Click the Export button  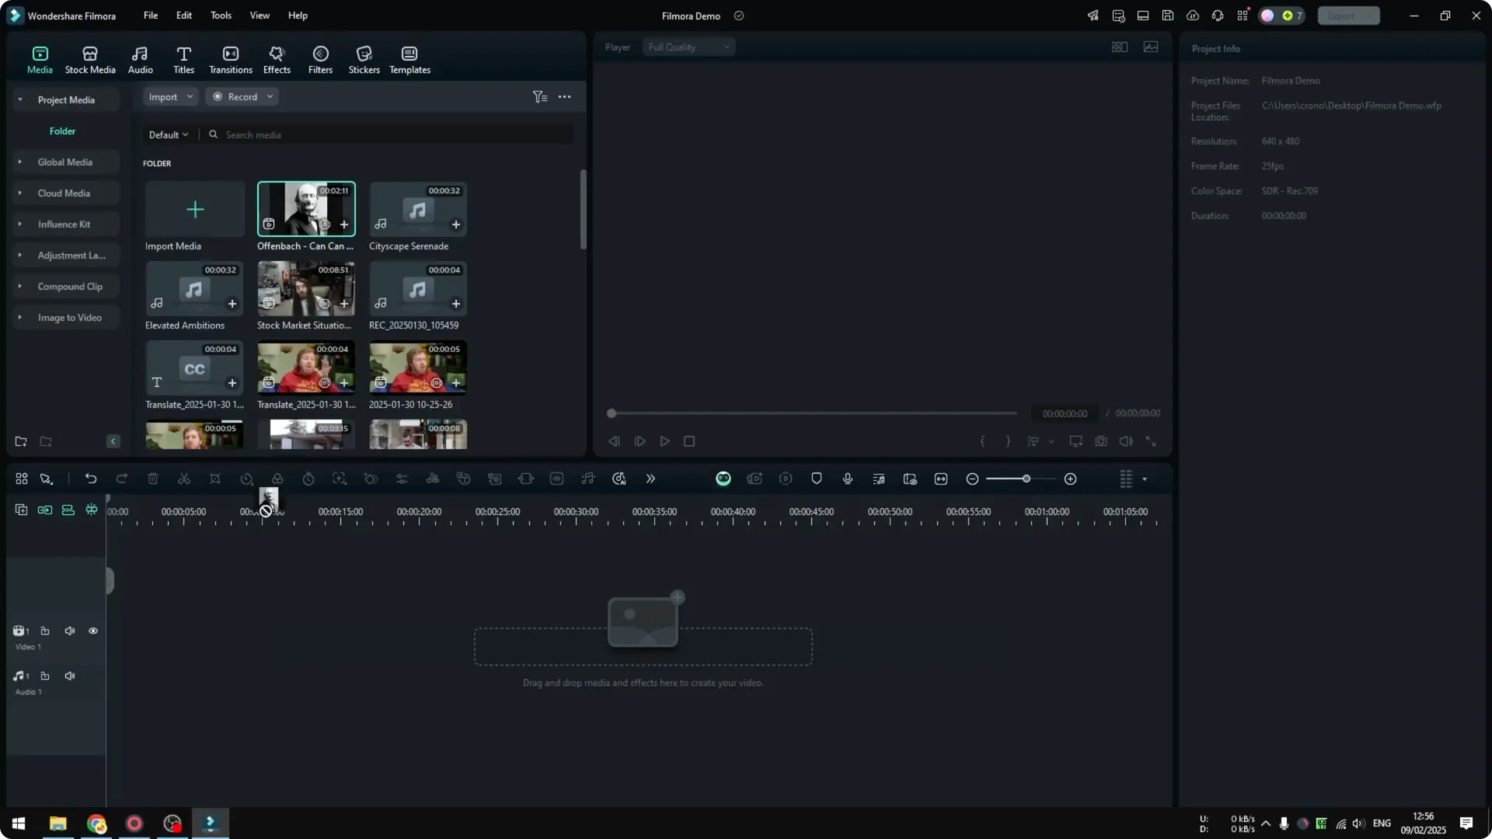click(x=1342, y=16)
